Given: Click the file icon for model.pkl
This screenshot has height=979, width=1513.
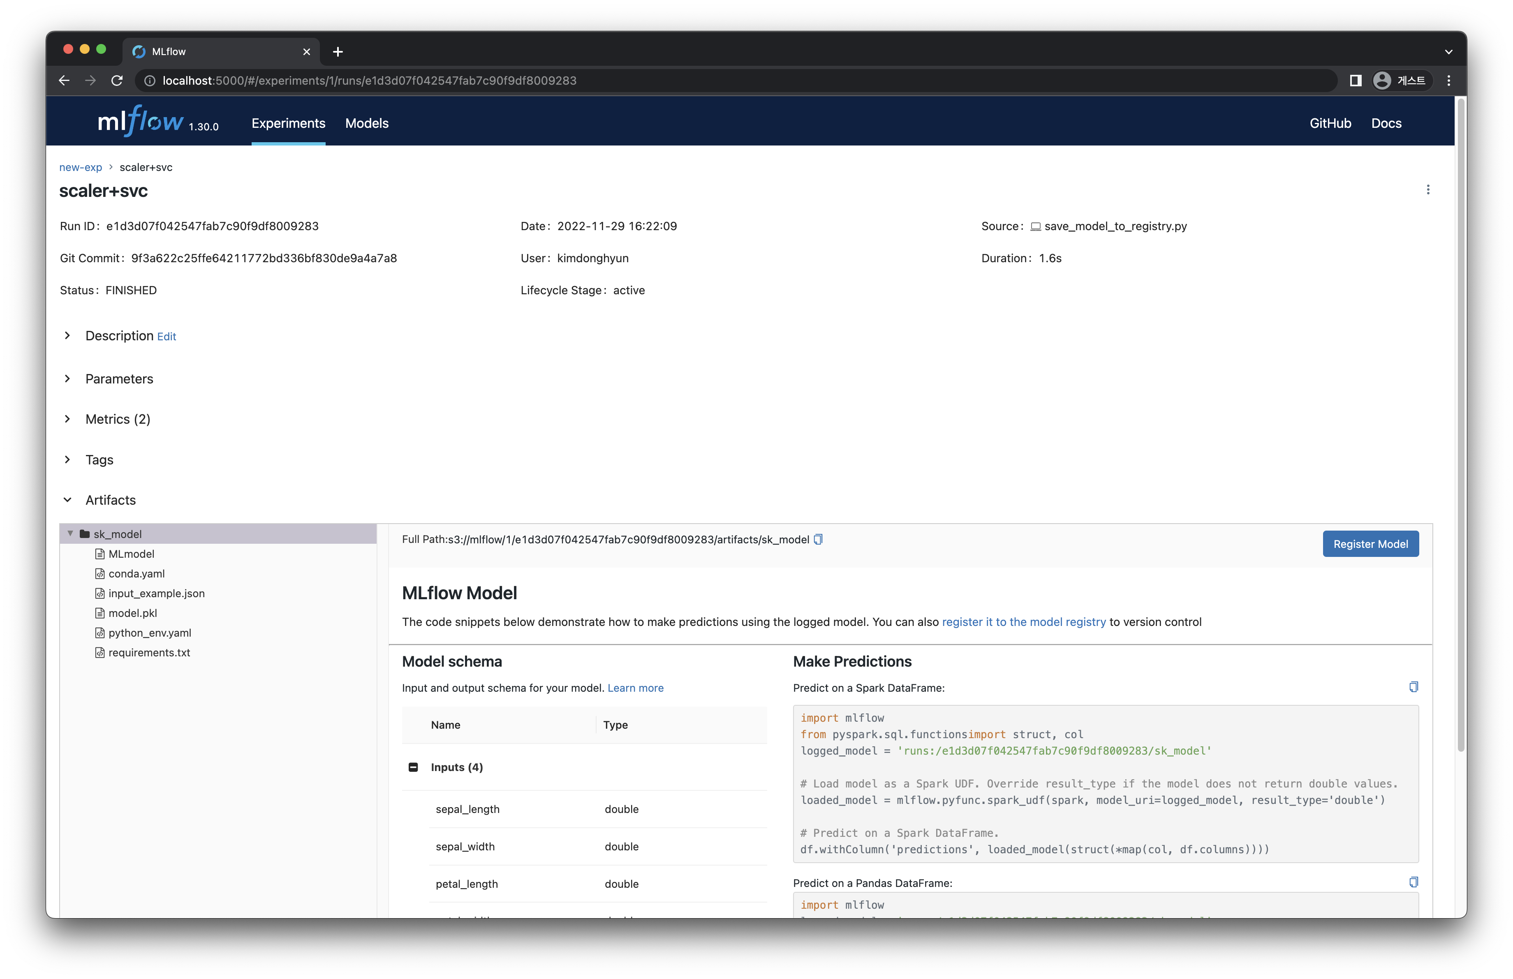Looking at the screenshot, I should (99, 613).
